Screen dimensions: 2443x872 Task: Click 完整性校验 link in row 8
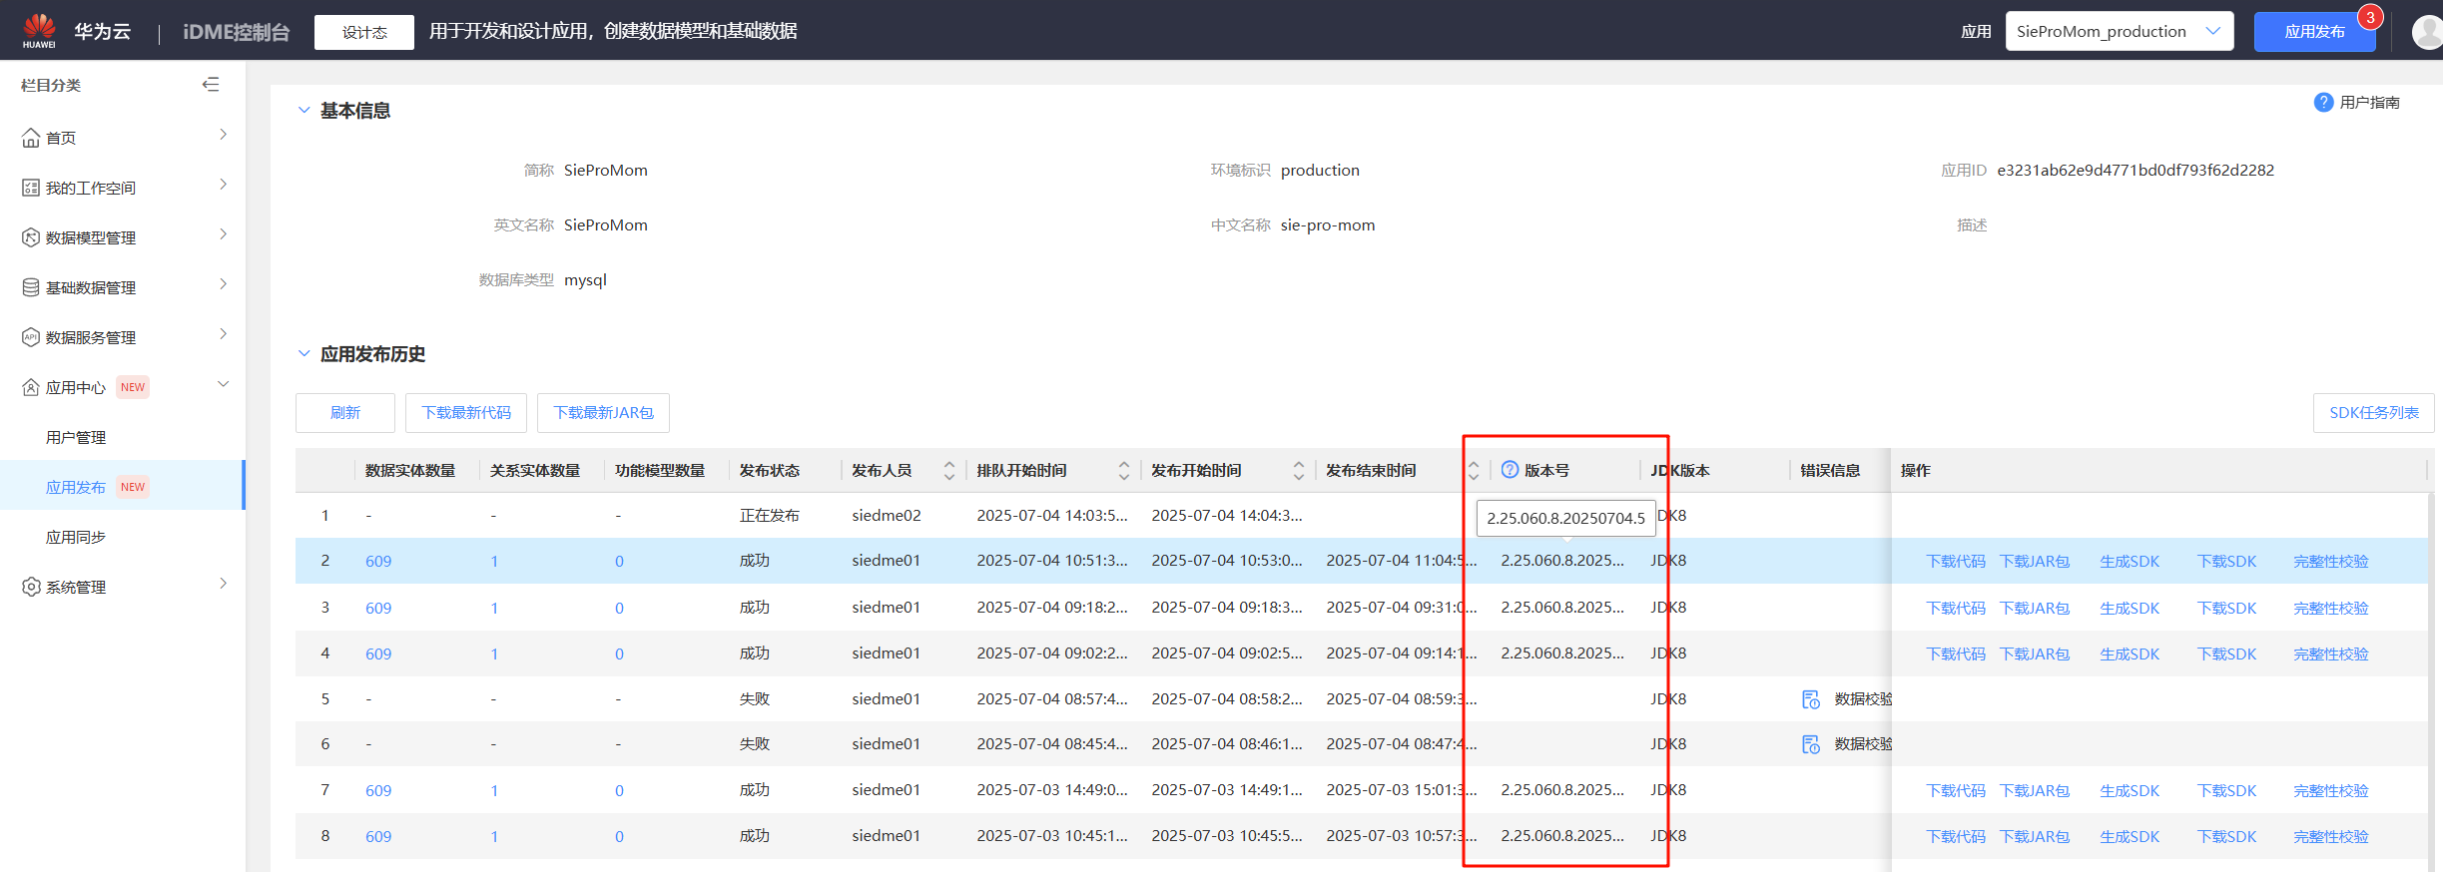pos(2330,837)
